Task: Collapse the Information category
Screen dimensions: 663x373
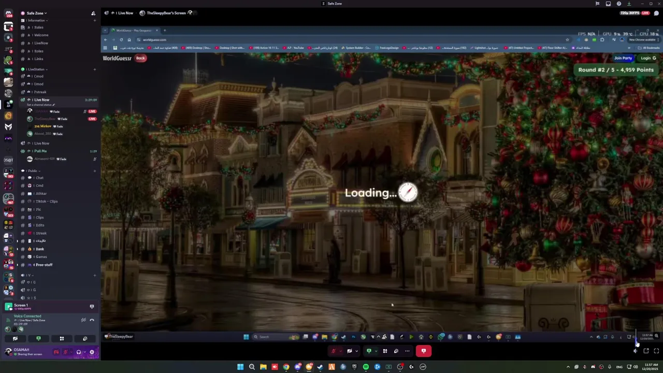Action: tap(36, 20)
